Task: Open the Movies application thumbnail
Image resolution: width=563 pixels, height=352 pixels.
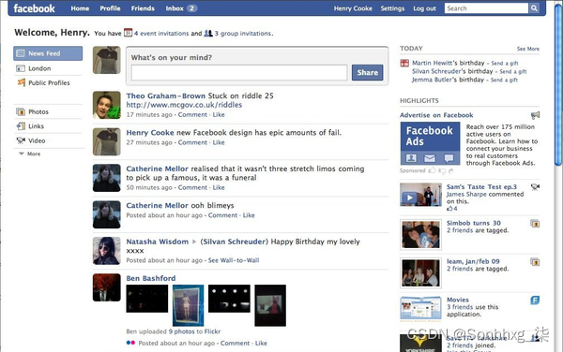Action: 420,308
